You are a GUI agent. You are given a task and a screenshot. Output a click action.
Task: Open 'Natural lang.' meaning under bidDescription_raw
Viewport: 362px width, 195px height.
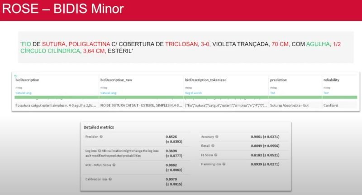(x=109, y=93)
